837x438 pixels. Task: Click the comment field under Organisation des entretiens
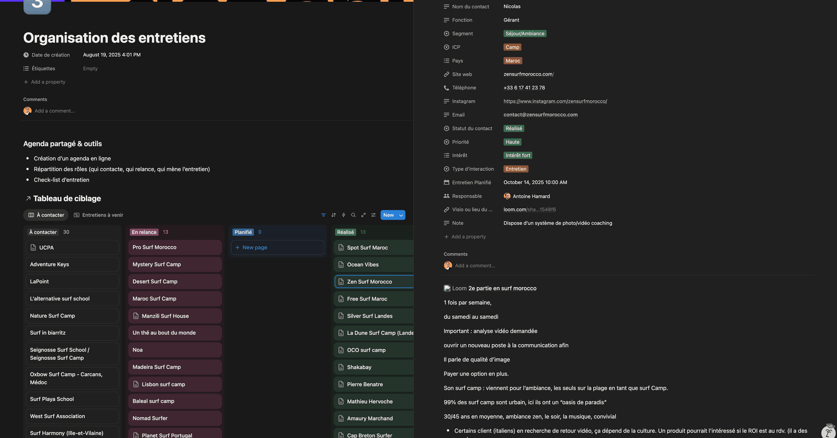coord(54,111)
